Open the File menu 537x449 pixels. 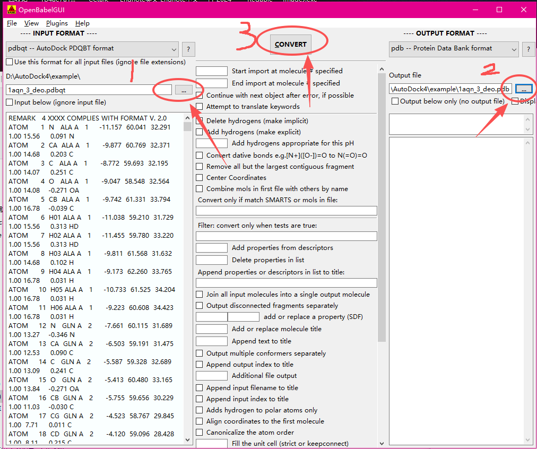pyautogui.click(x=12, y=23)
